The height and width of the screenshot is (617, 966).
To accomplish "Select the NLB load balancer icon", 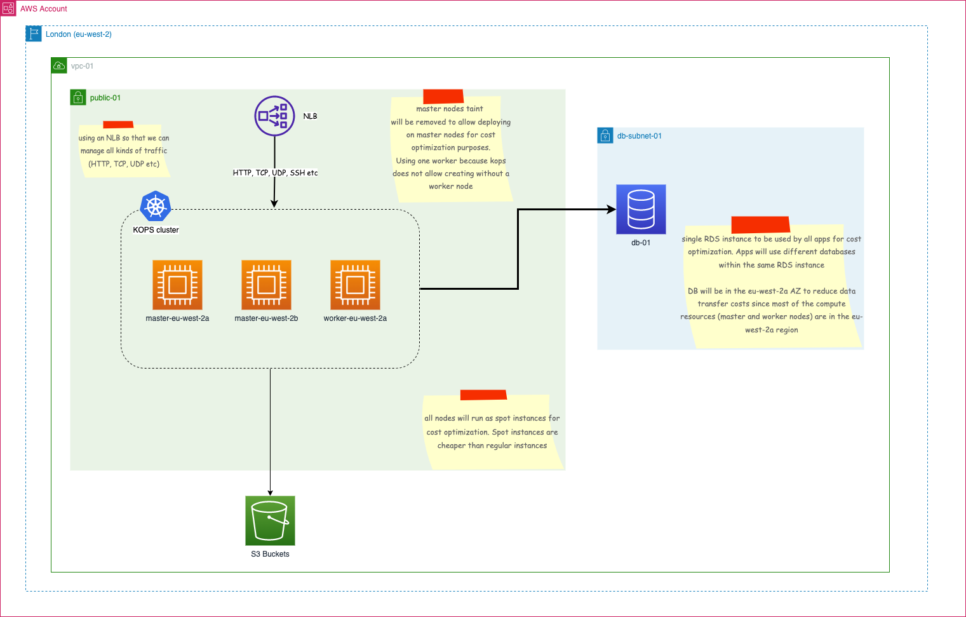I will point(274,116).
